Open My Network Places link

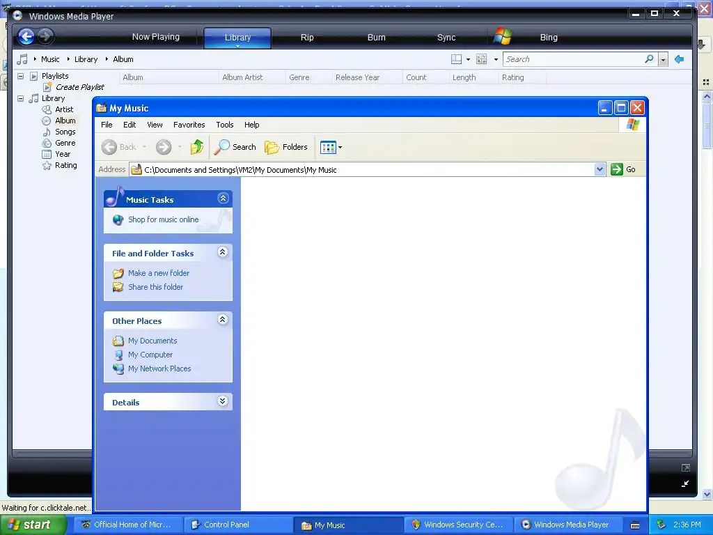pyautogui.click(x=159, y=369)
